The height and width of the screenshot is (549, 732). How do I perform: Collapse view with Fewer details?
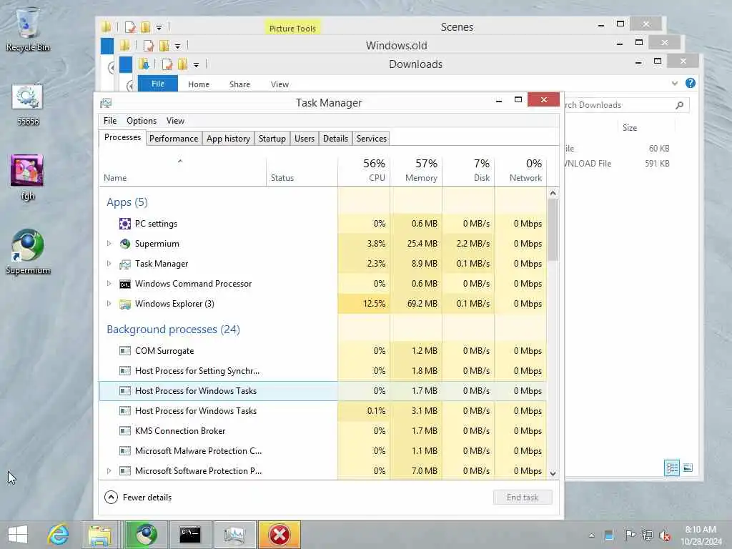138,498
